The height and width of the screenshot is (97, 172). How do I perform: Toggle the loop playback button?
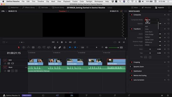click(x=75, y=42)
